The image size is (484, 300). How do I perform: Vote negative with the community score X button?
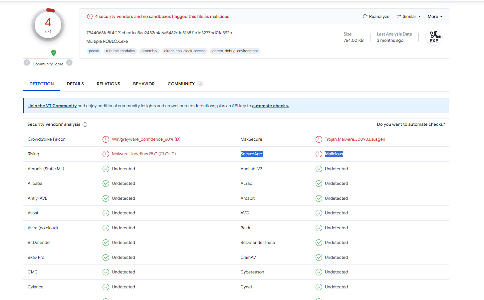coord(27,63)
